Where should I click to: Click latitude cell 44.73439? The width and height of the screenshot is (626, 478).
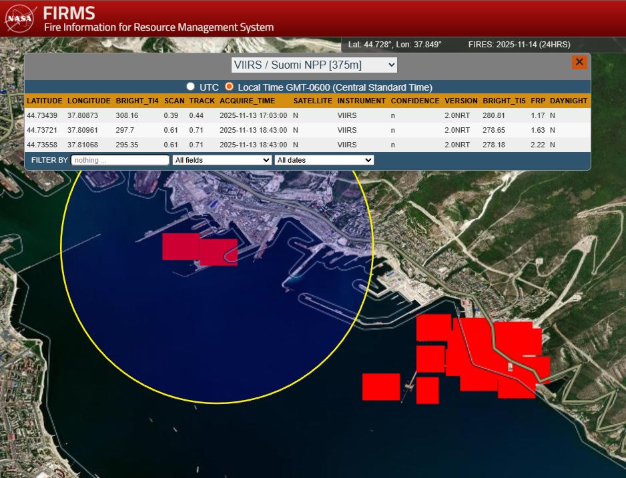(x=42, y=115)
